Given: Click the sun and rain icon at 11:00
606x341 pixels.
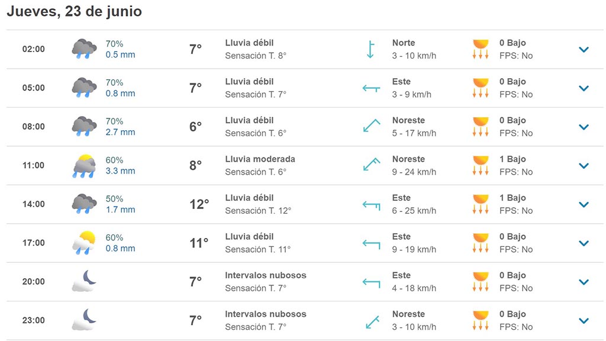Looking at the screenshot, I should click(84, 166).
